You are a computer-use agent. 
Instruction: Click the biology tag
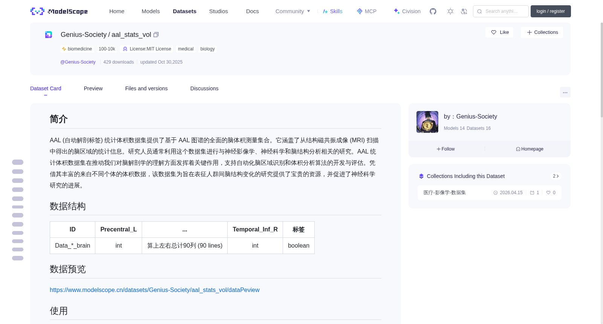[207, 49]
